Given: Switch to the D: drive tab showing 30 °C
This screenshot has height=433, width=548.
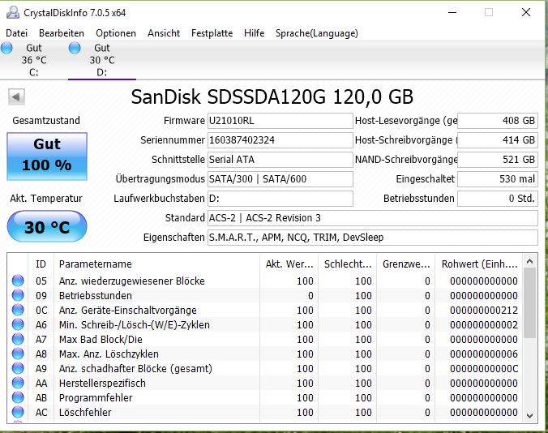Looking at the screenshot, I should [x=102, y=60].
